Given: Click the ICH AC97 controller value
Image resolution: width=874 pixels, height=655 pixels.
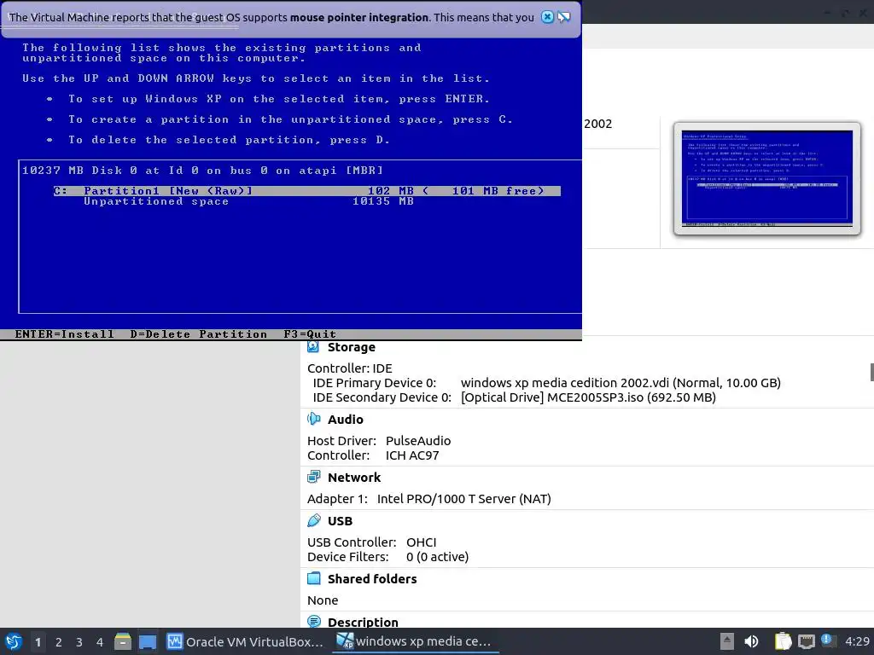Looking at the screenshot, I should coord(412,455).
